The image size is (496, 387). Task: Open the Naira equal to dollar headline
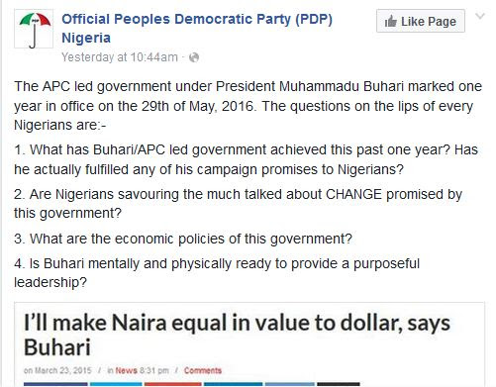click(237, 335)
